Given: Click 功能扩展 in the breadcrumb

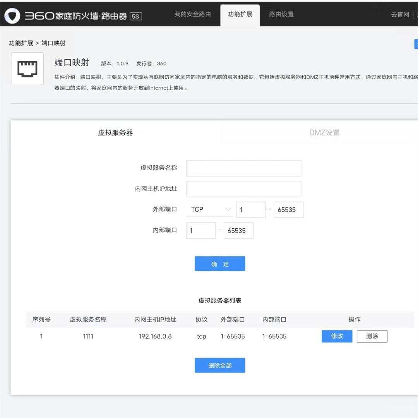Looking at the screenshot, I should tap(21, 43).
